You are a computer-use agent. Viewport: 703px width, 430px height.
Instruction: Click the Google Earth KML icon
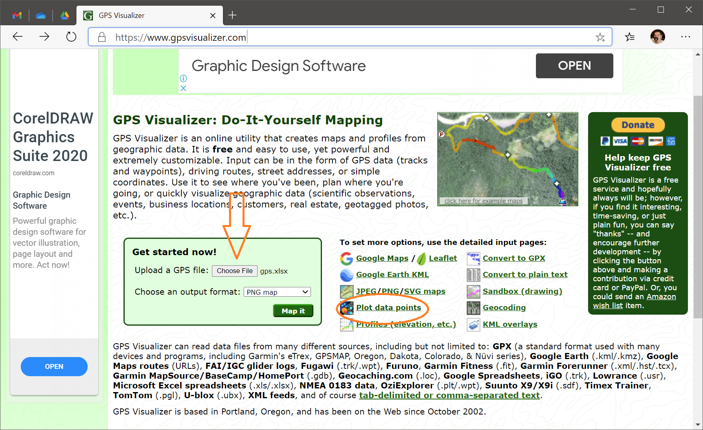[x=346, y=275]
